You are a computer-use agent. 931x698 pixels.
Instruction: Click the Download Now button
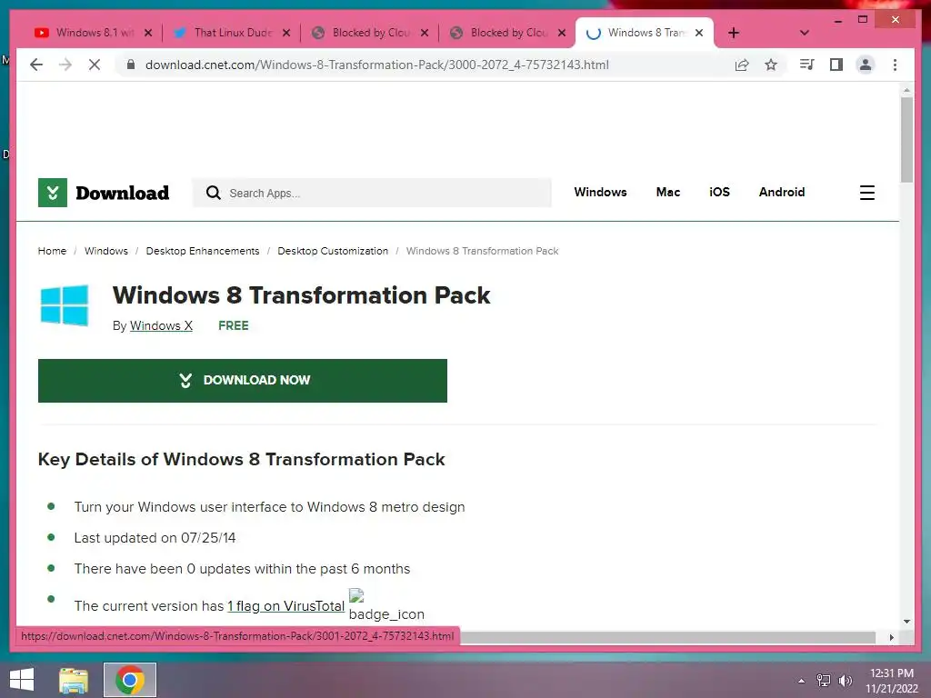242,381
